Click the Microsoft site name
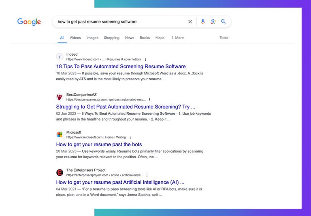The width and height of the screenshot is (311, 216). [x=74, y=132]
